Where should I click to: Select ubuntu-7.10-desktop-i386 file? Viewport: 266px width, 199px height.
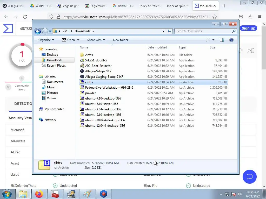(x=103, y=98)
